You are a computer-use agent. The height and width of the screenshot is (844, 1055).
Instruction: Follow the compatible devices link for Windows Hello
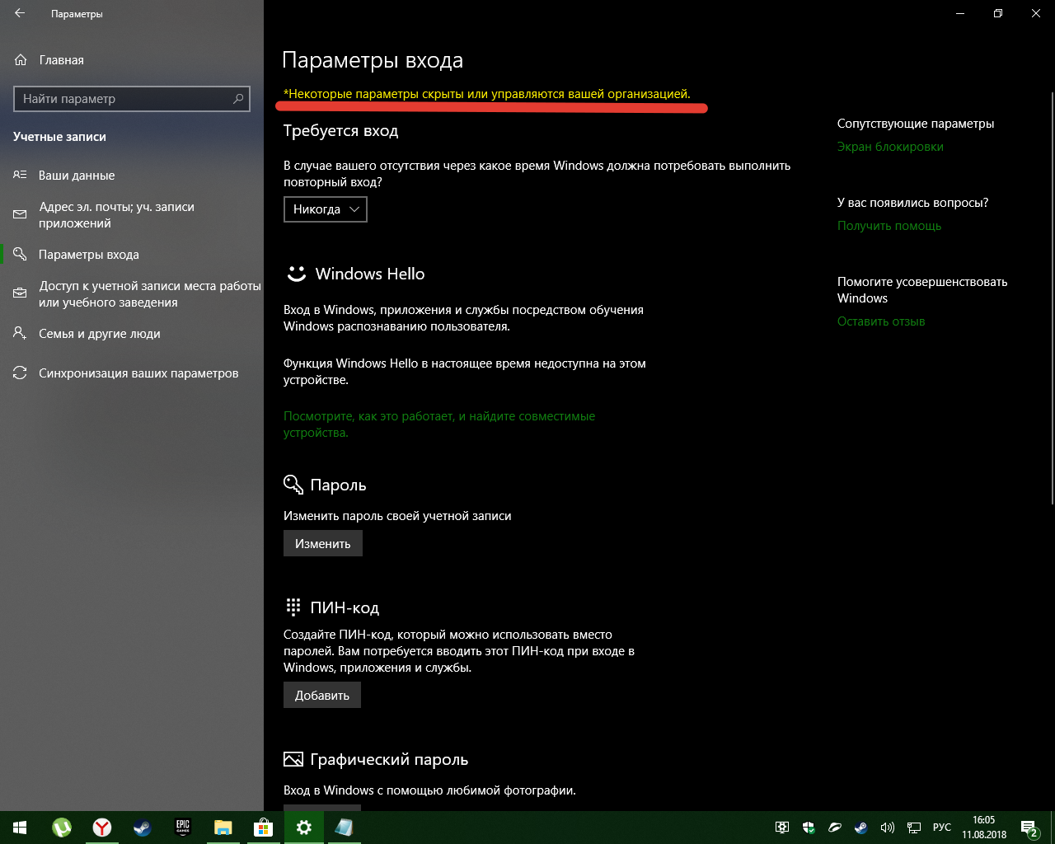[x=439, y=424]
